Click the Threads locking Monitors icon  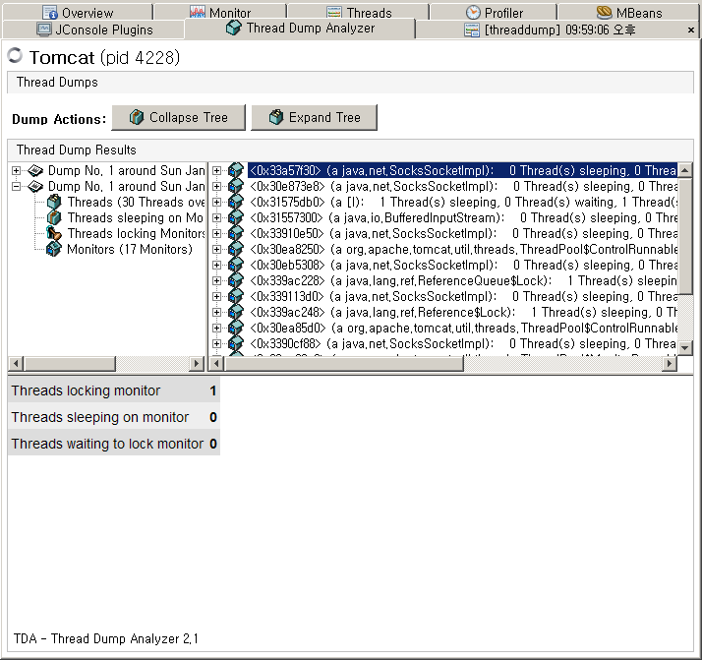pyautogui.click(x=54, y=233)
